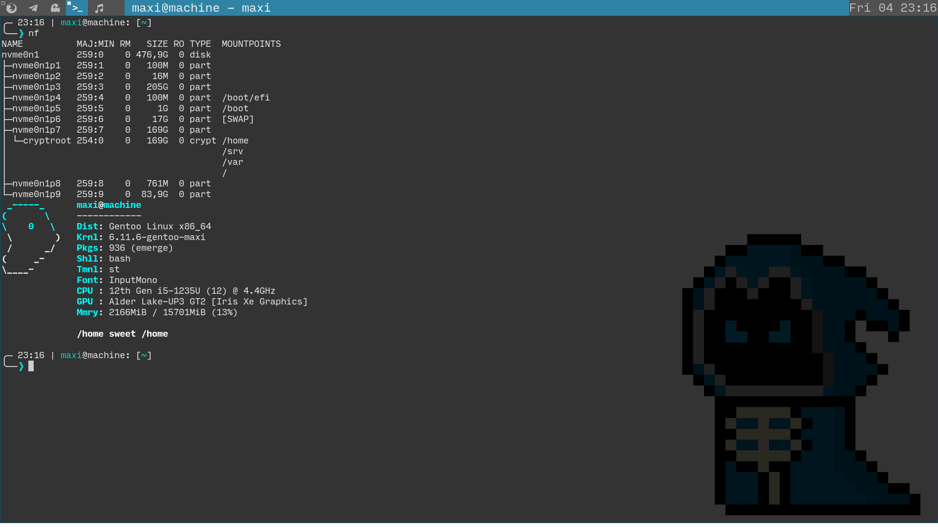
Task: Click the '17G' size value
Action: pyautogui.click(x=160, y=119)
